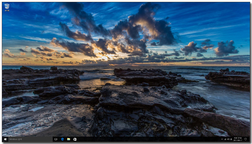Open the Windows Start menu
This screenshot has width=252, height=144.
point(5,139)
